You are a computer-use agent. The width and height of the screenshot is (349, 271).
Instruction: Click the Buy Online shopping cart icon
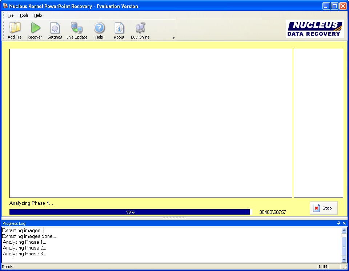tap(140, 28)
